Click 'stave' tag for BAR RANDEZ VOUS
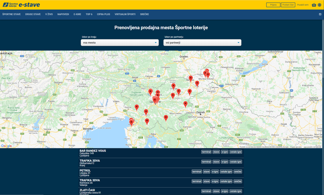Image resolution: width=324 pixels, height=195 pixels. (x=216, y=152)
